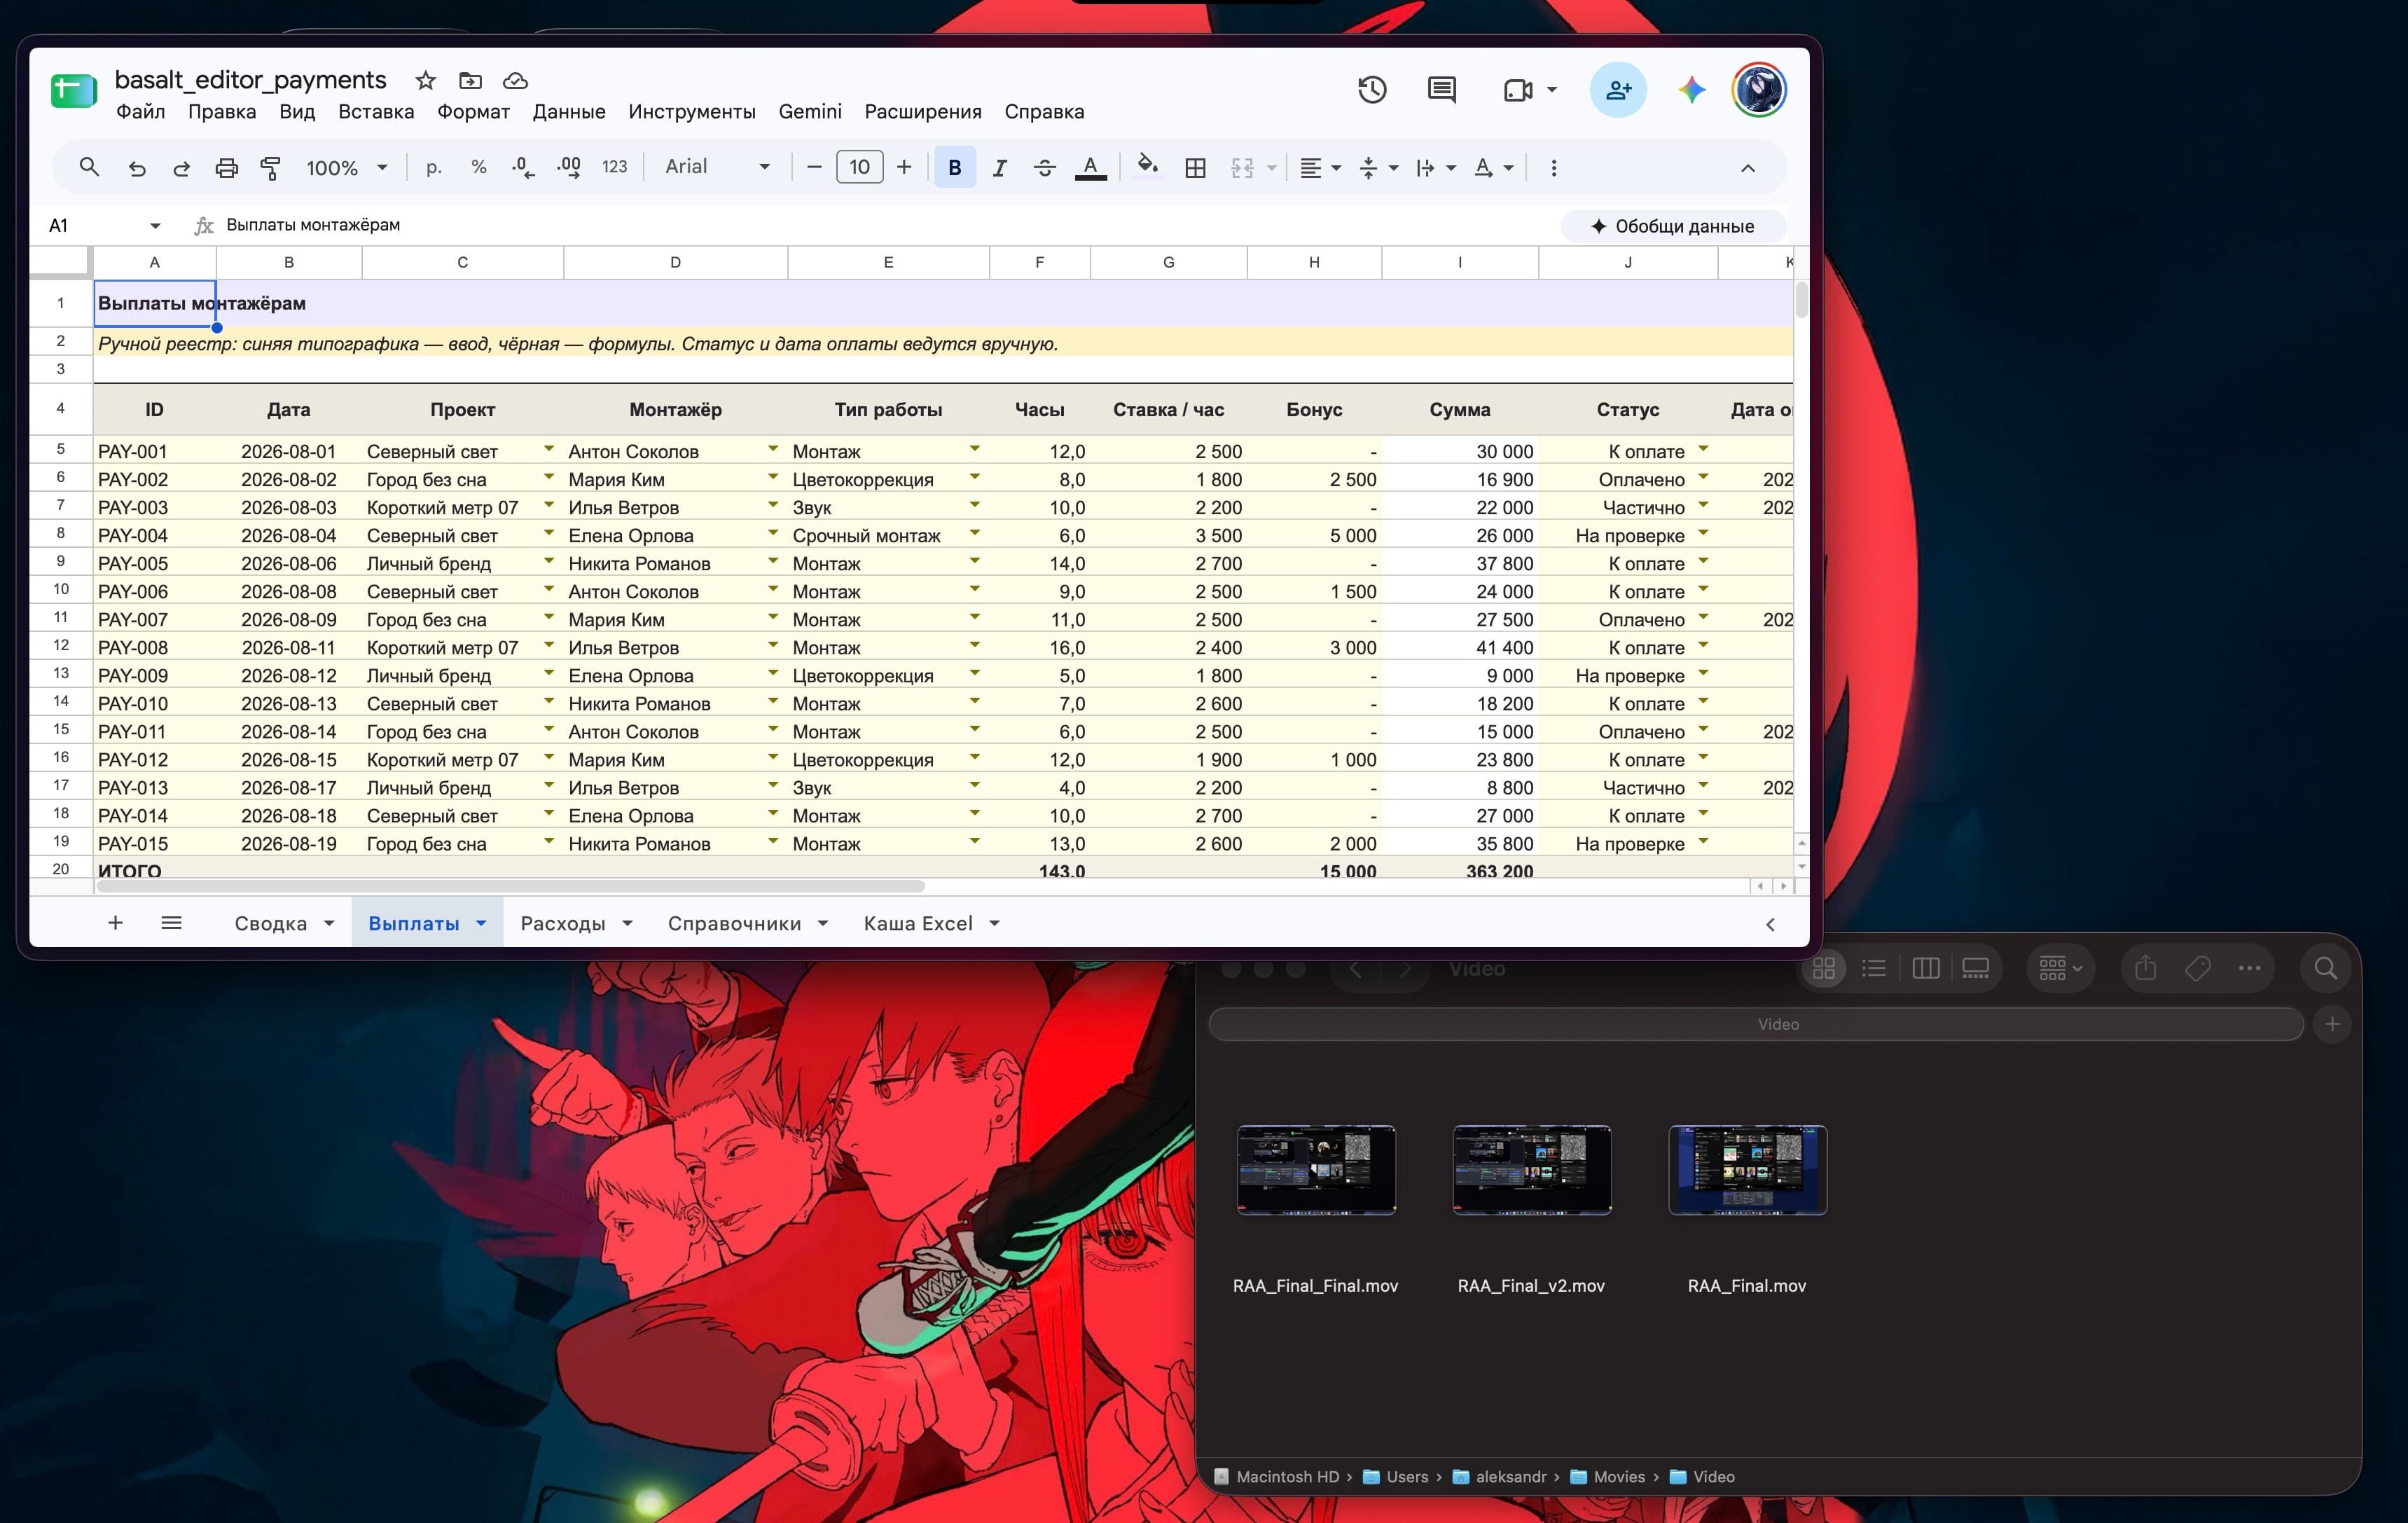The image size is (2408, 1523).
Task: Open the Google Sheets home icon
Action: coord(73,91)
